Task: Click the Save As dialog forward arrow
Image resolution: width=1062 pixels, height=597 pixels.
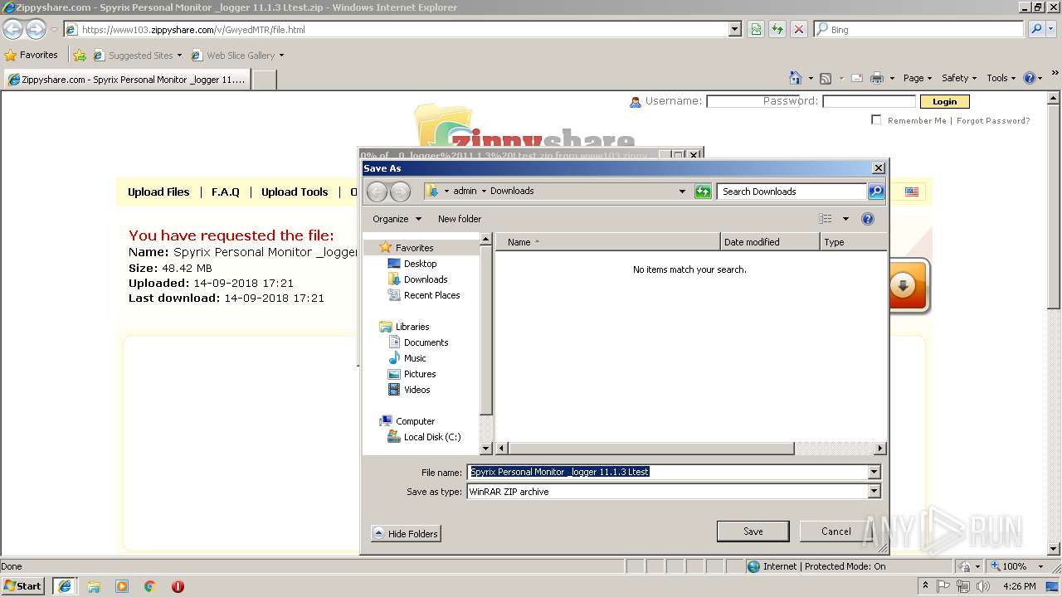Action: [x=400, y=192]
